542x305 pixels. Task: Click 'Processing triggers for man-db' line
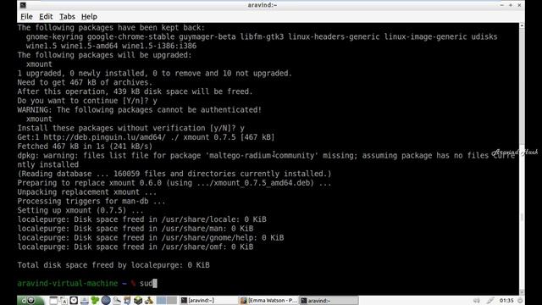pyautogui.click(x=91, y=202)
